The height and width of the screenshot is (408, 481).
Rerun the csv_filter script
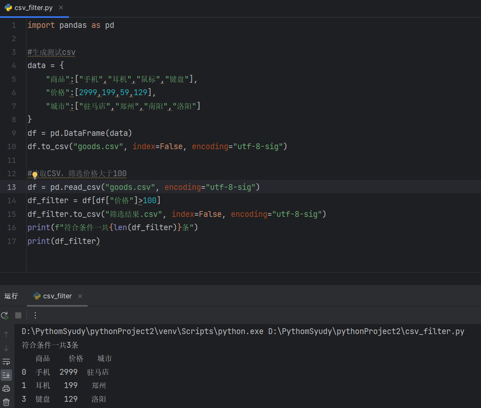pyautogui.click(x=5, y=315)
